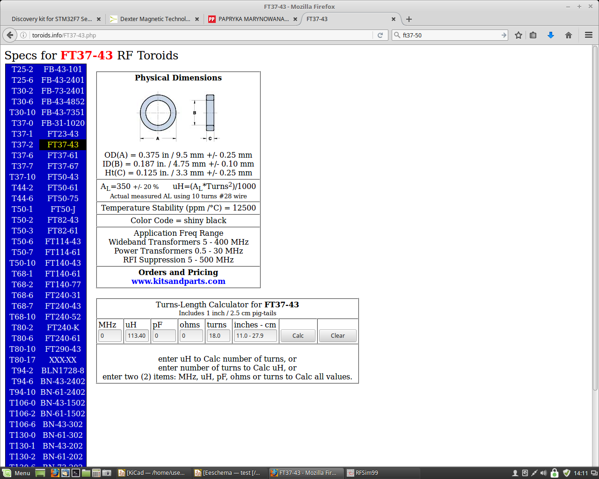The image size is (599, 479).
Task: Show site information icon in address bar
Action: (23, 35)
